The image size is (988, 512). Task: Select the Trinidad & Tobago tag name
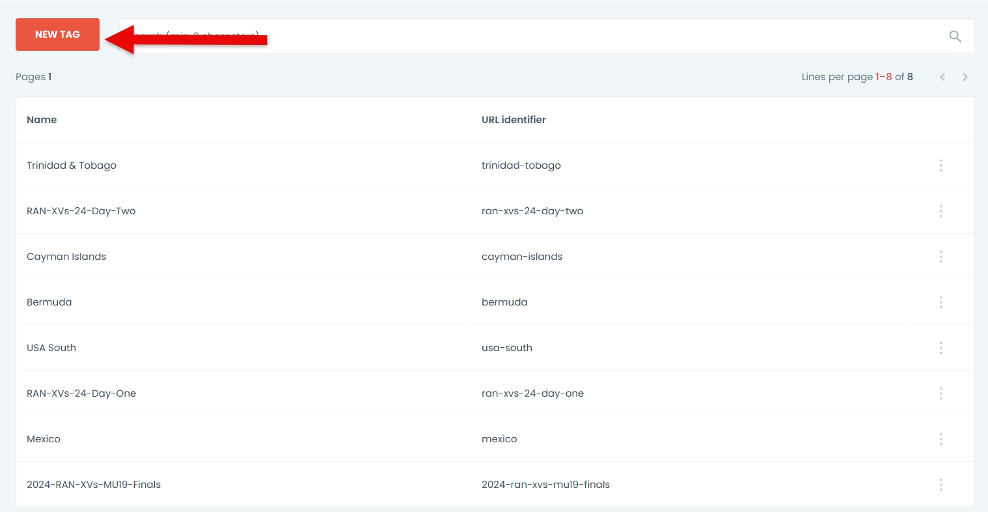72,165
